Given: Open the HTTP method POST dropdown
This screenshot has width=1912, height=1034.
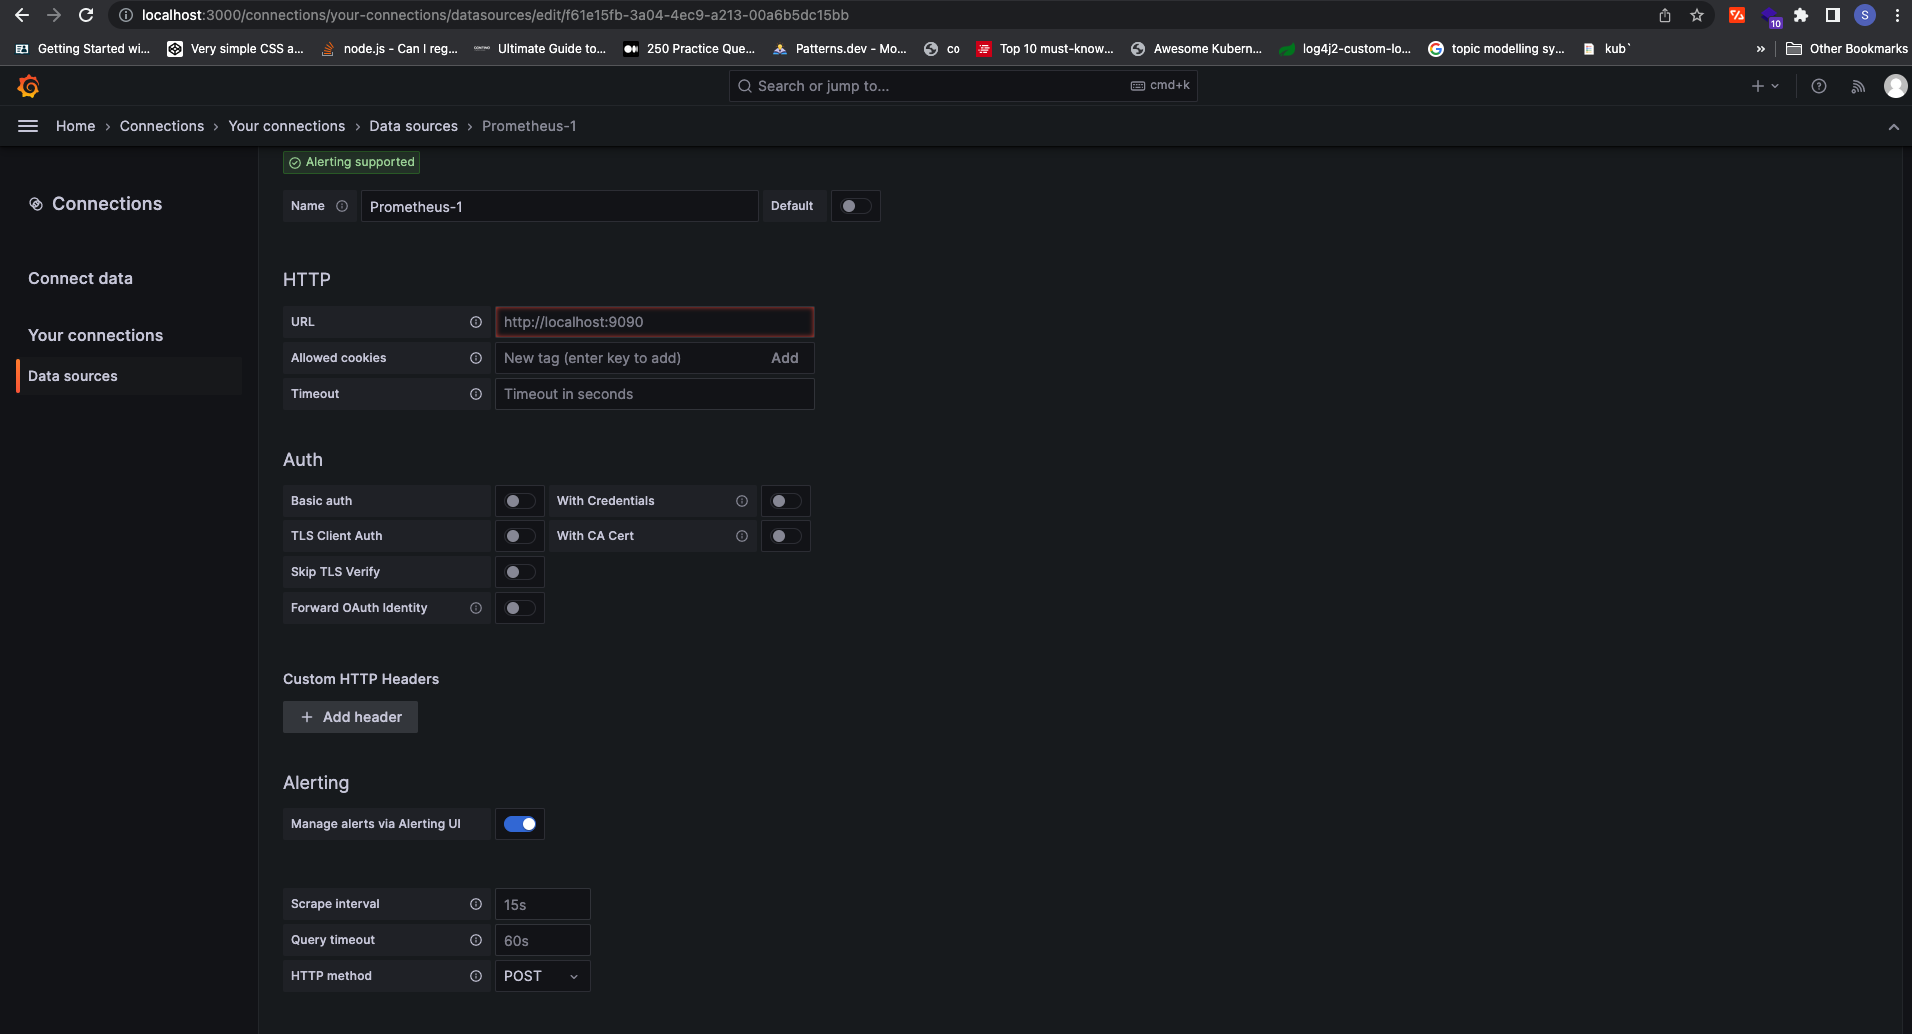Looking at the screenshot, I should (x=542, y=976).
